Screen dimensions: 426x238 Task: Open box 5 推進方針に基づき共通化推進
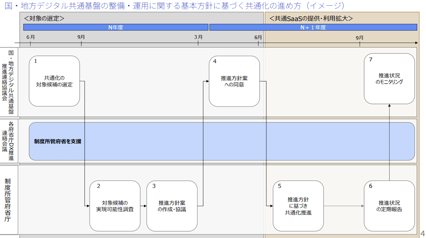pyautogui.click(x=298, y=206)
